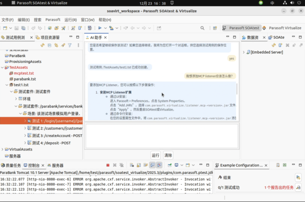Switch to the 服务器 tab
This screenshot has width=305, height=202.
(55, 166)
